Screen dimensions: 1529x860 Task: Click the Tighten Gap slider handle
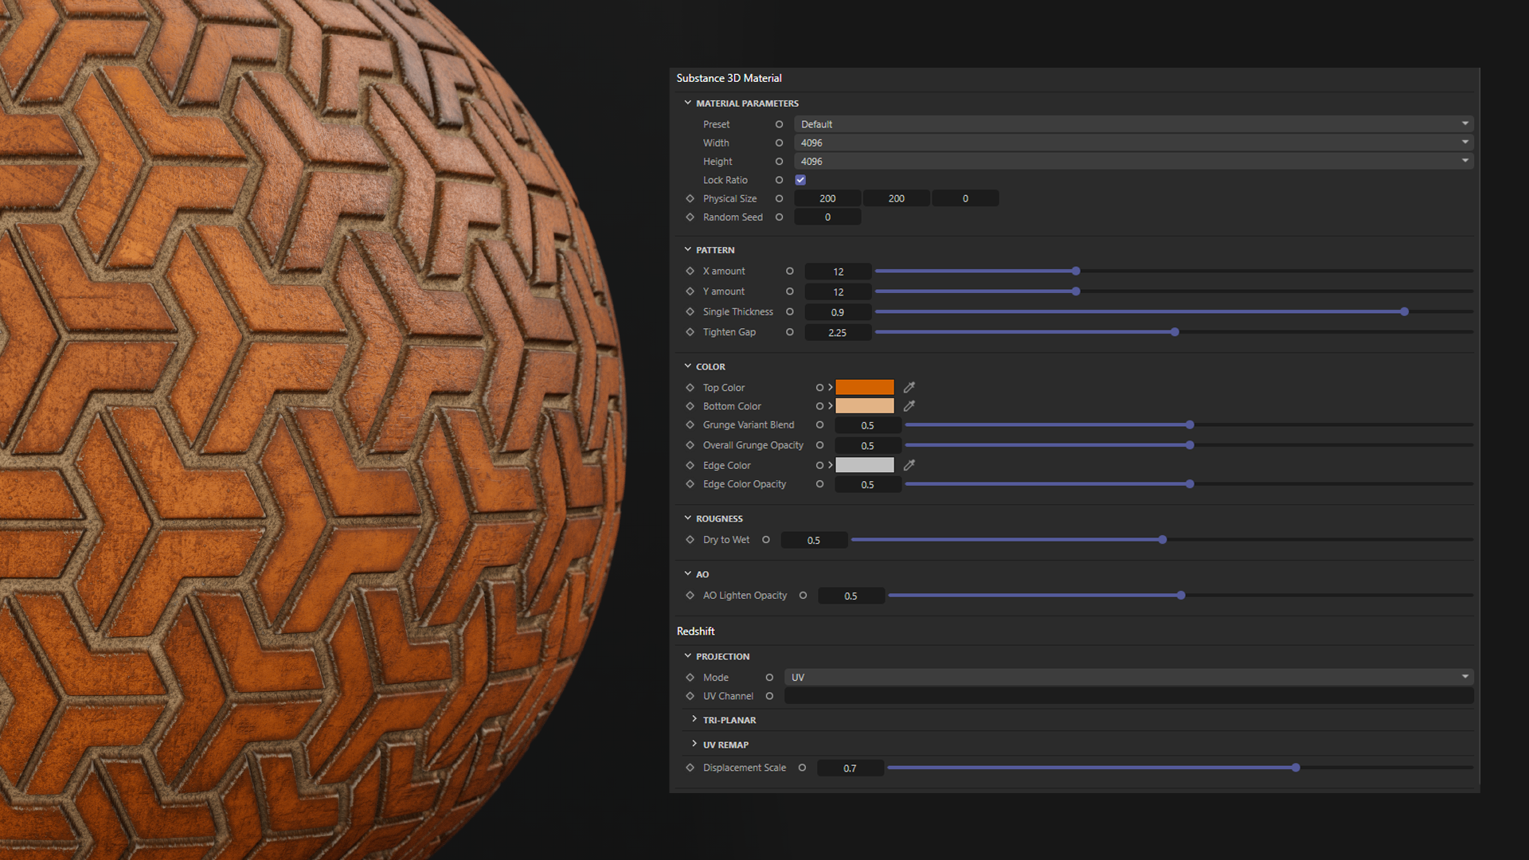1175,332
